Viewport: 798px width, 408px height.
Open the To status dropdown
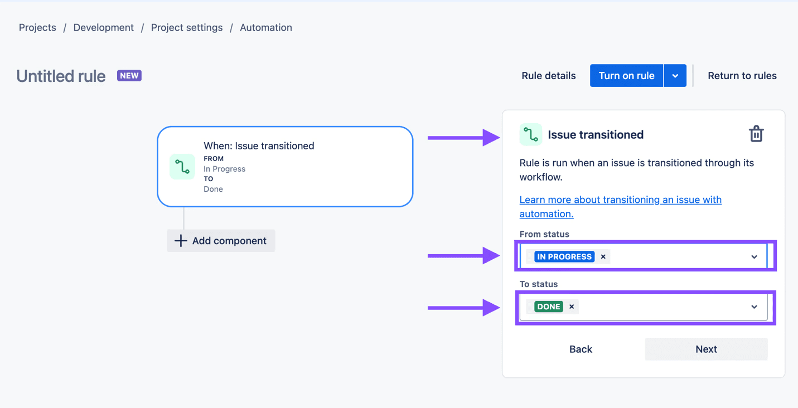pos(755,307)
